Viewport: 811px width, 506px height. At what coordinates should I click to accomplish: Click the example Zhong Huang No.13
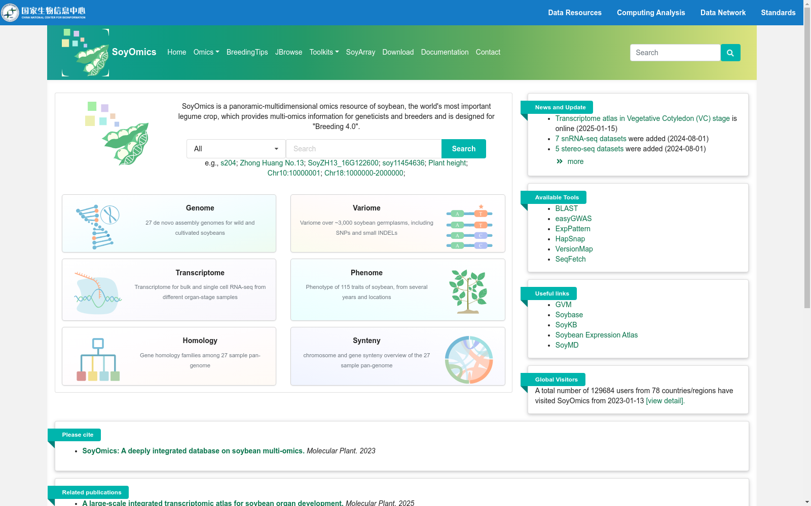pyautogui.click(x=272, y=163)
